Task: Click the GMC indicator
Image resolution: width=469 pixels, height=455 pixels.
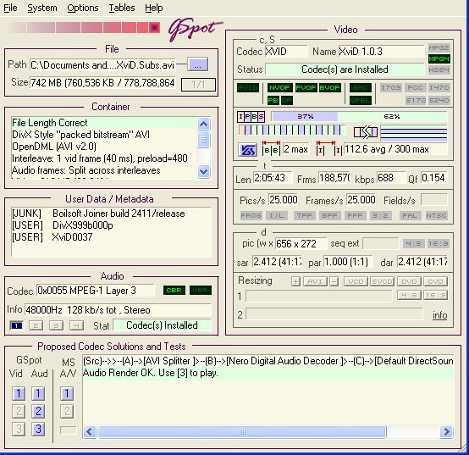Action: tap(361, 88)
